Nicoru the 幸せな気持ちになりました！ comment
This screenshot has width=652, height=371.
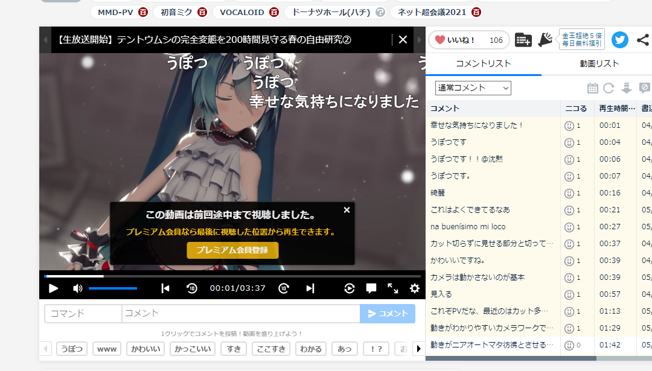[569, 126]
